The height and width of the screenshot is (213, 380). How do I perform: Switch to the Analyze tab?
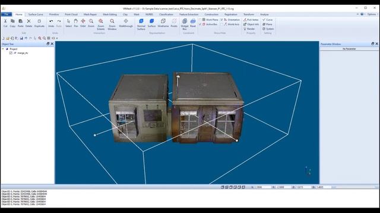[x=264, y=14]
